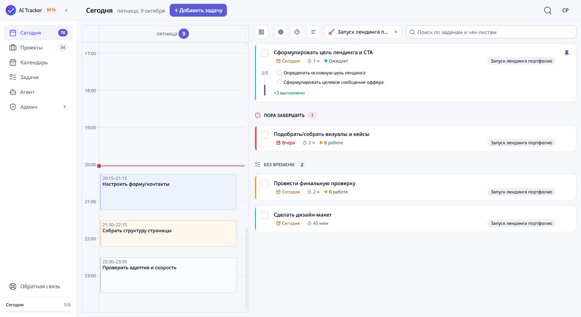Click the clock toolbar icon
This screenshot has width=581, height=317.
pos(297,32)
